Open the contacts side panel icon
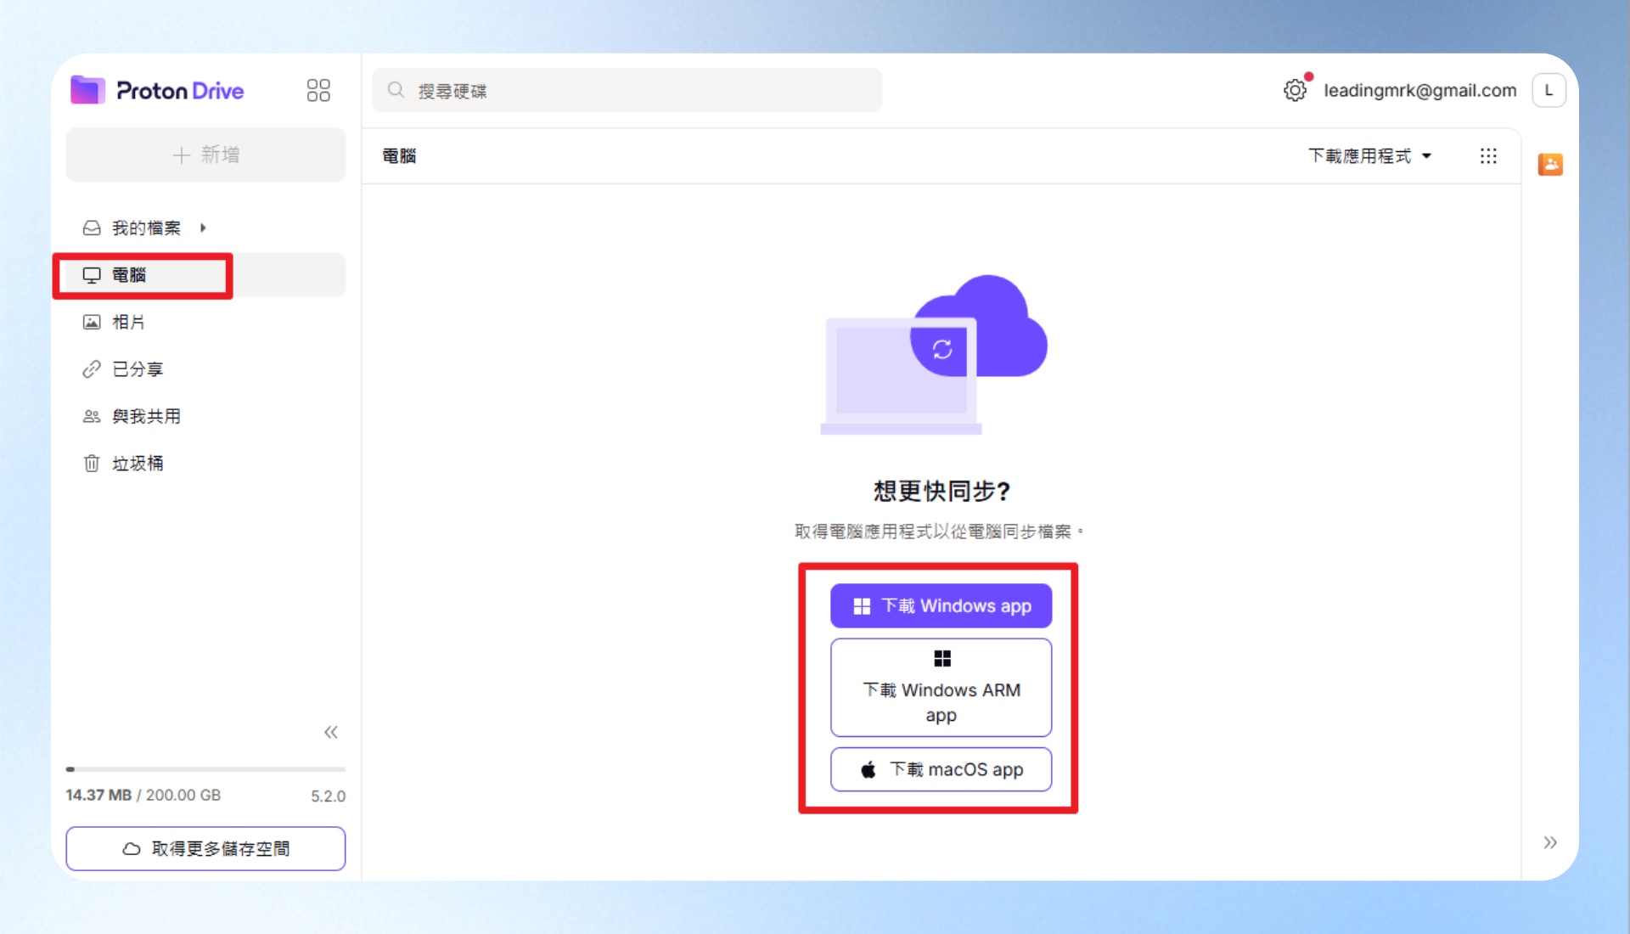 [x=1550, y=164]
